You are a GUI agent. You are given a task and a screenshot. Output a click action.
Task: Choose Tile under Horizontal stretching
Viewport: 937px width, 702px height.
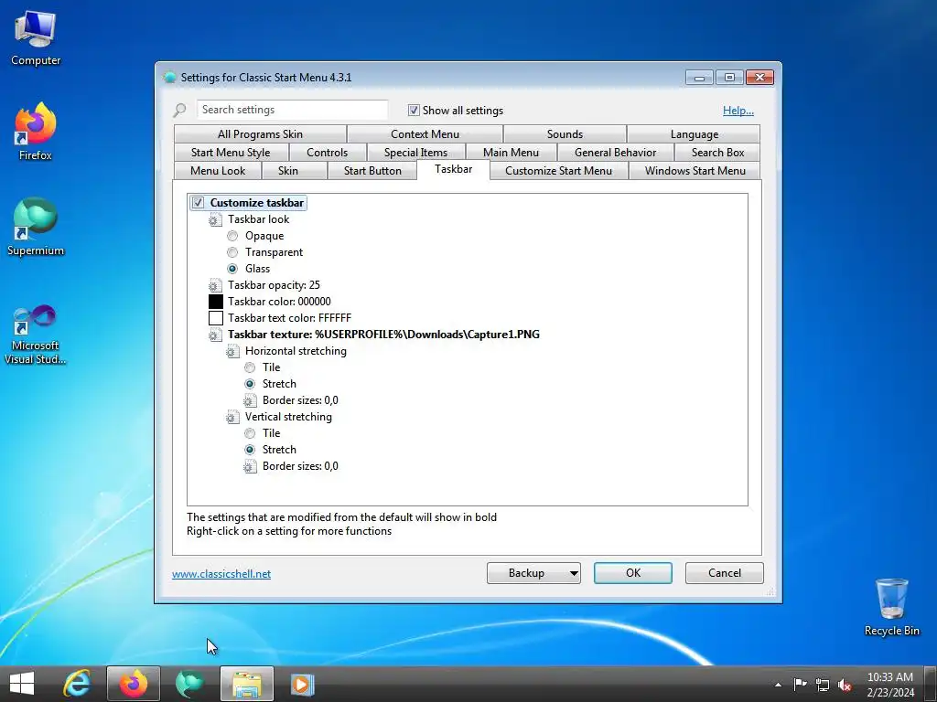tap(250, 367)
